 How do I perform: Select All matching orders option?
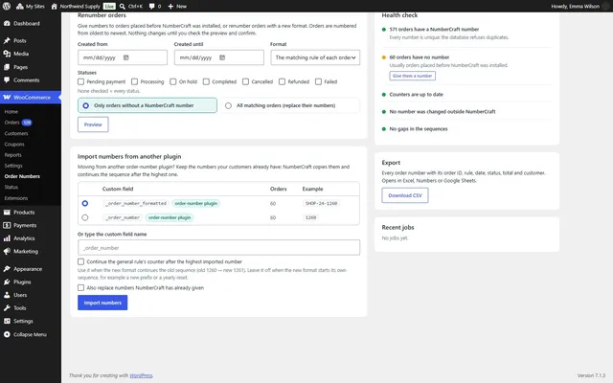289,105
